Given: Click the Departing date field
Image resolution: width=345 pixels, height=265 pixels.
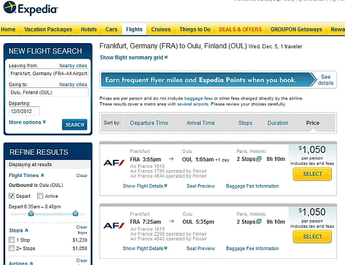Looking at the screenshot, I should tap(24, 111).
